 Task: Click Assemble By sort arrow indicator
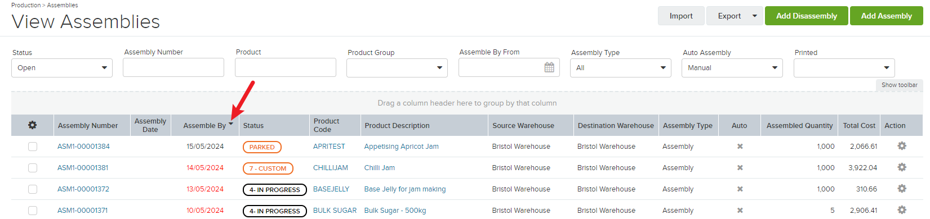231,124
